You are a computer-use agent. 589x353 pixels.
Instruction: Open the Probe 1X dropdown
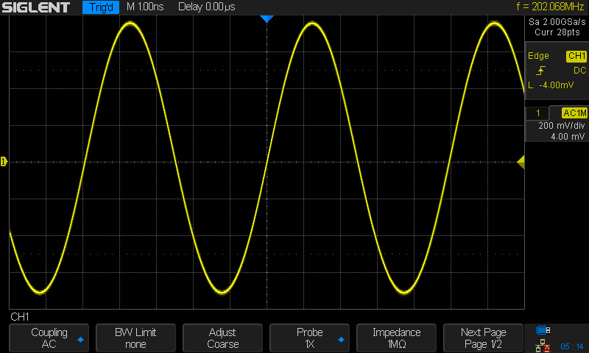[309, 338]
